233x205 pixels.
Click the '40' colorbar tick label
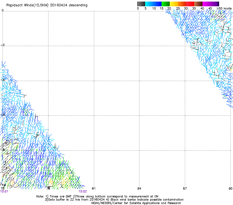coord(202,9)
